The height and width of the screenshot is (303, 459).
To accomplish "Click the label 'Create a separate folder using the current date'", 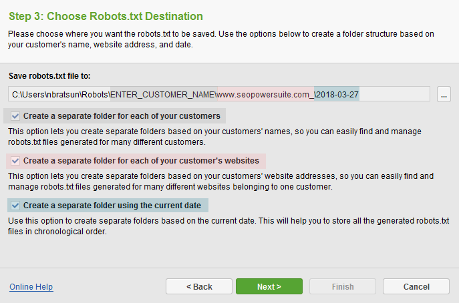I will [112, 206].
